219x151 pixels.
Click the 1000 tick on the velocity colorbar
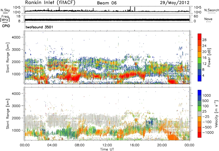click(206, 95)
